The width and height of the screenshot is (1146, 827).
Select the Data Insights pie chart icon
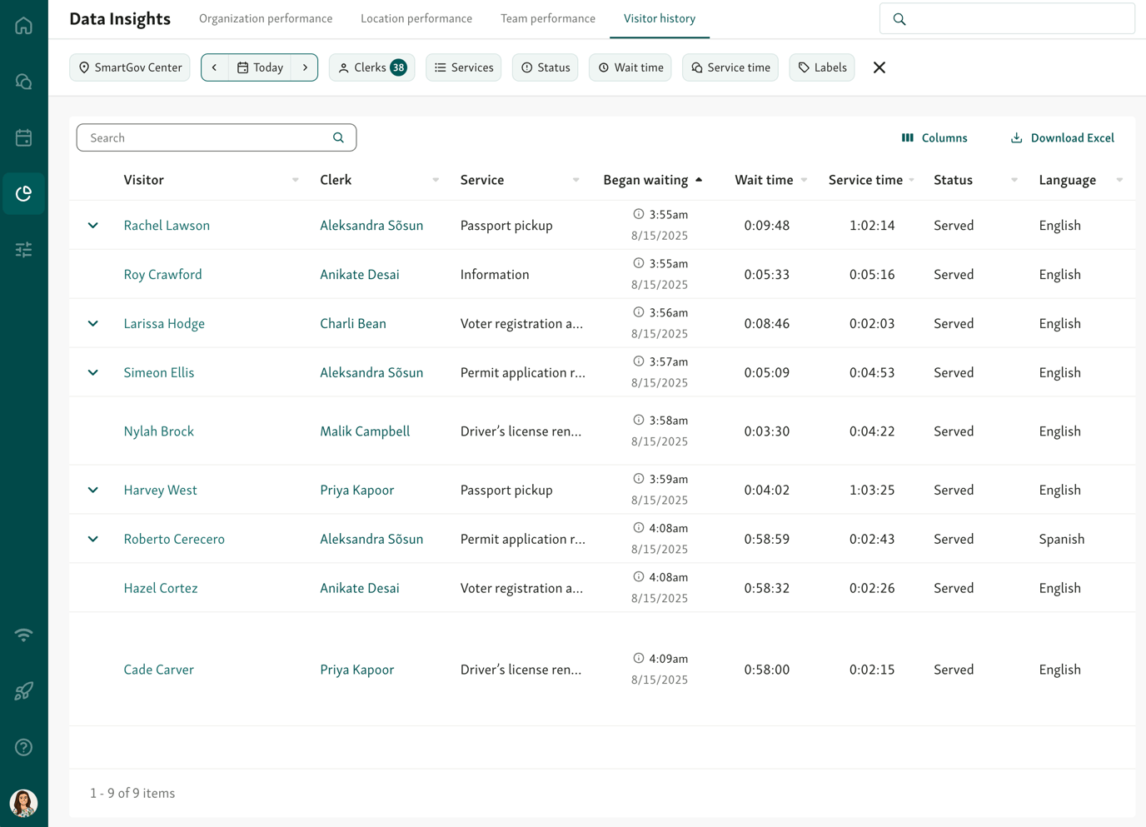(23, 193)
